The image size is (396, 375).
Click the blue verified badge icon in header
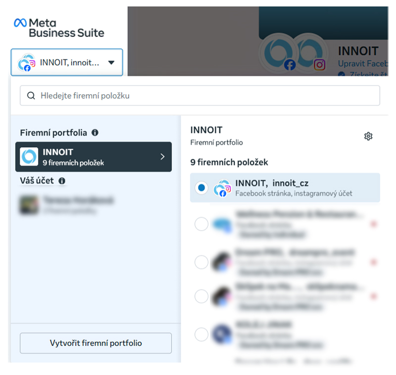(342, 74)
